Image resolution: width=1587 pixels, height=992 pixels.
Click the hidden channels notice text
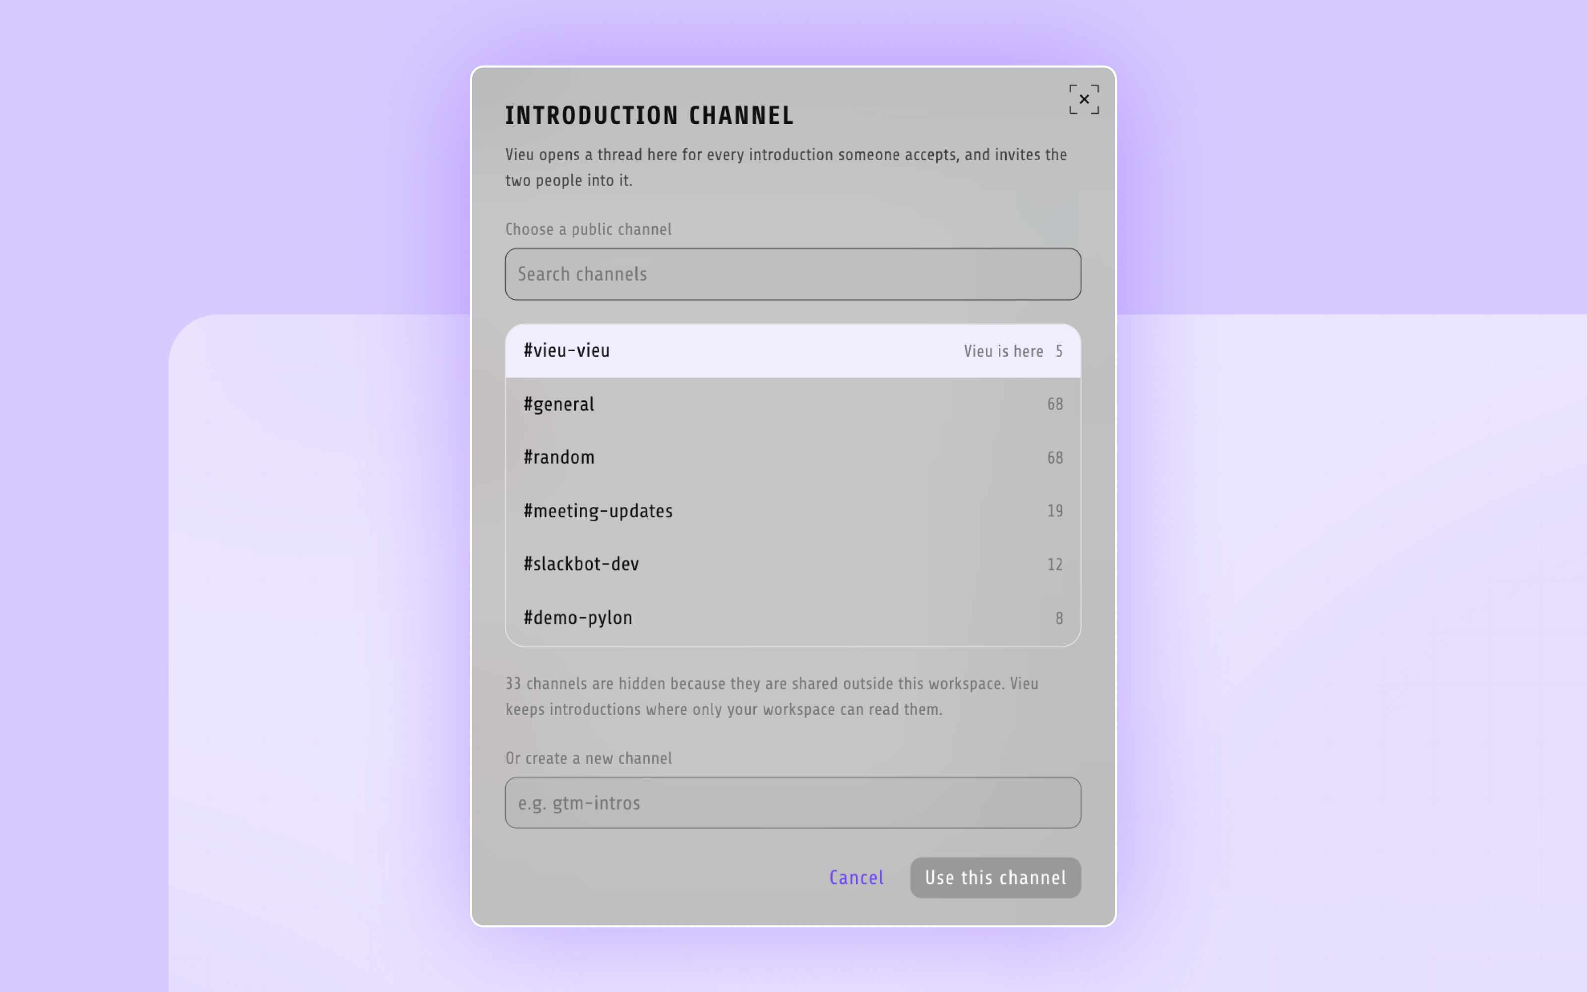pyautogui.click(x=772, y=697)
